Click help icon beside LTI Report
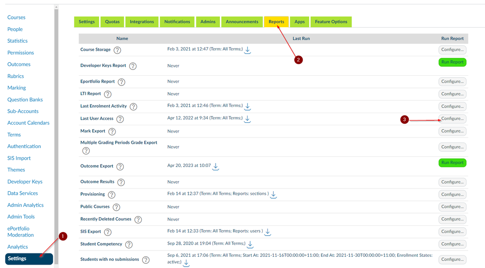This screenshot has height=268, width=485. [108, 94]
